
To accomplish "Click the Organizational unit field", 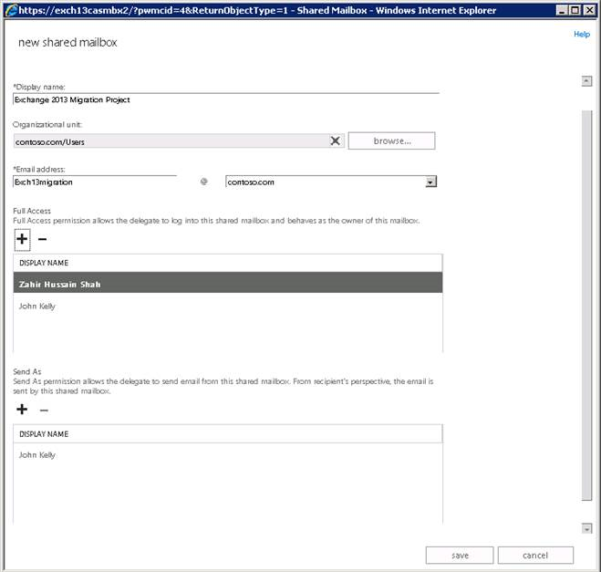I will pos(169,141).
